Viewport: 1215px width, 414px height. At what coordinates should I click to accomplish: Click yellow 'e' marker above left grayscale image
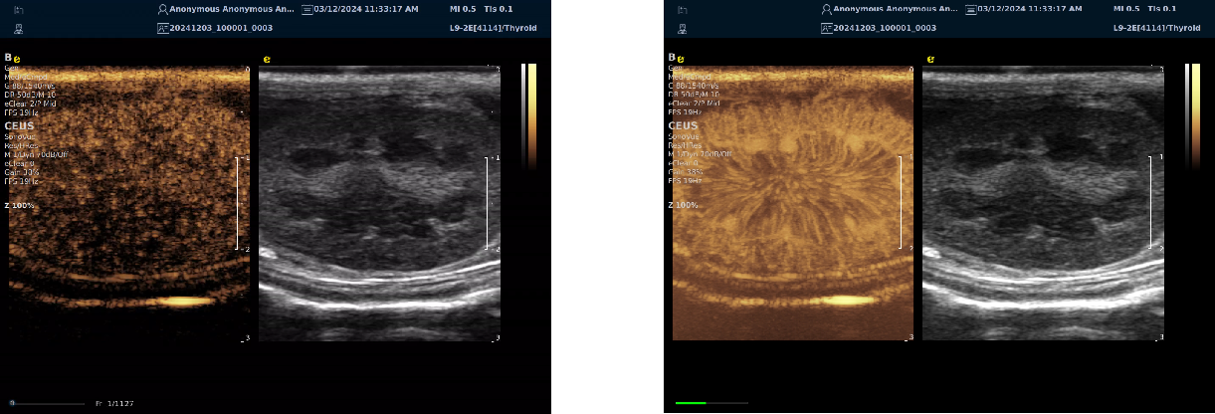coord(267,60)
